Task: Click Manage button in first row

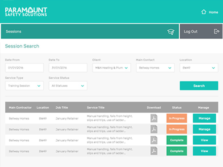Action: pyautogui.click(x=204, y=118)
